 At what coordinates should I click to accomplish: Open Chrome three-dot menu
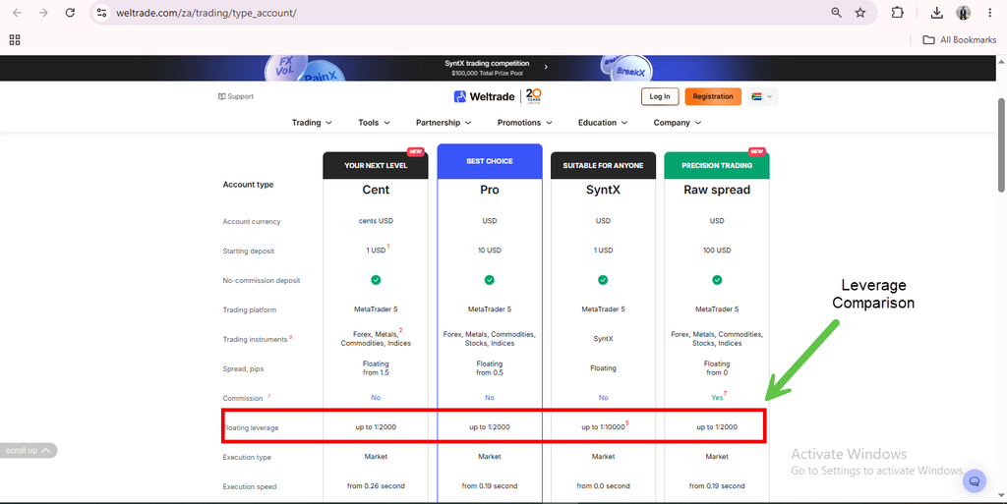pyautogui.click(x=989, y=13)
